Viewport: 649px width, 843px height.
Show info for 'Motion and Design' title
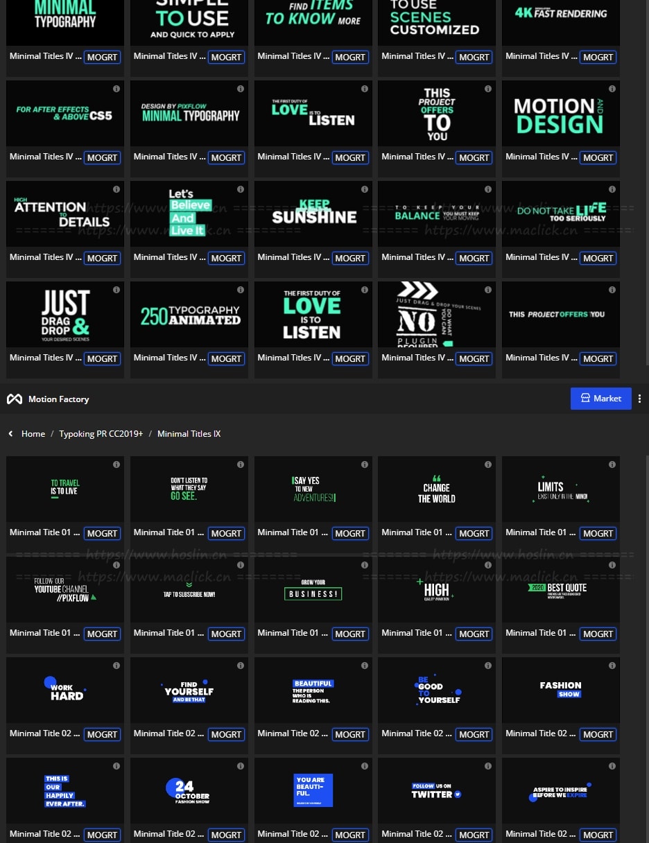click(612, 89)
